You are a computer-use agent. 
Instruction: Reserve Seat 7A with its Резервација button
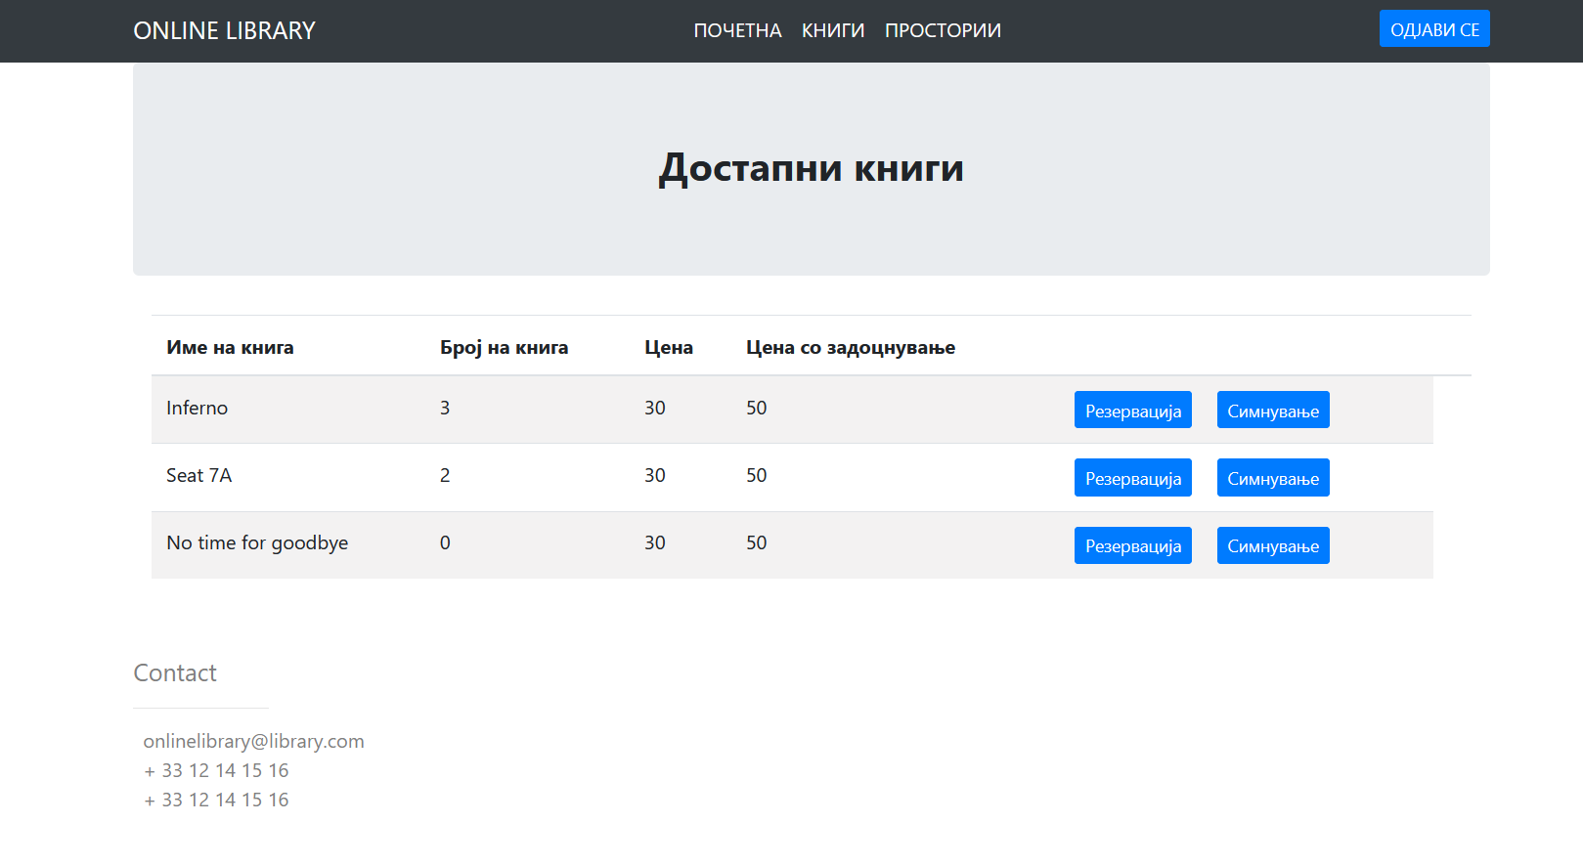(x=1132, y=478)
